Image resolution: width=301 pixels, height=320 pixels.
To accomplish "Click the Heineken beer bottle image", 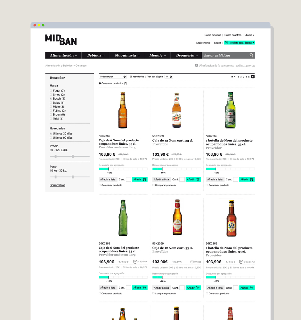I will [230, 110].
